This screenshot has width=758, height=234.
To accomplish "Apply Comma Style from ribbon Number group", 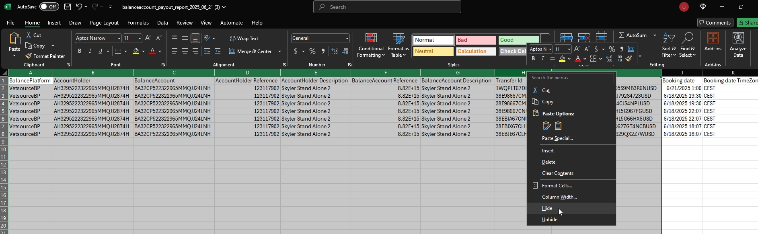I will (x=323, y=51).
